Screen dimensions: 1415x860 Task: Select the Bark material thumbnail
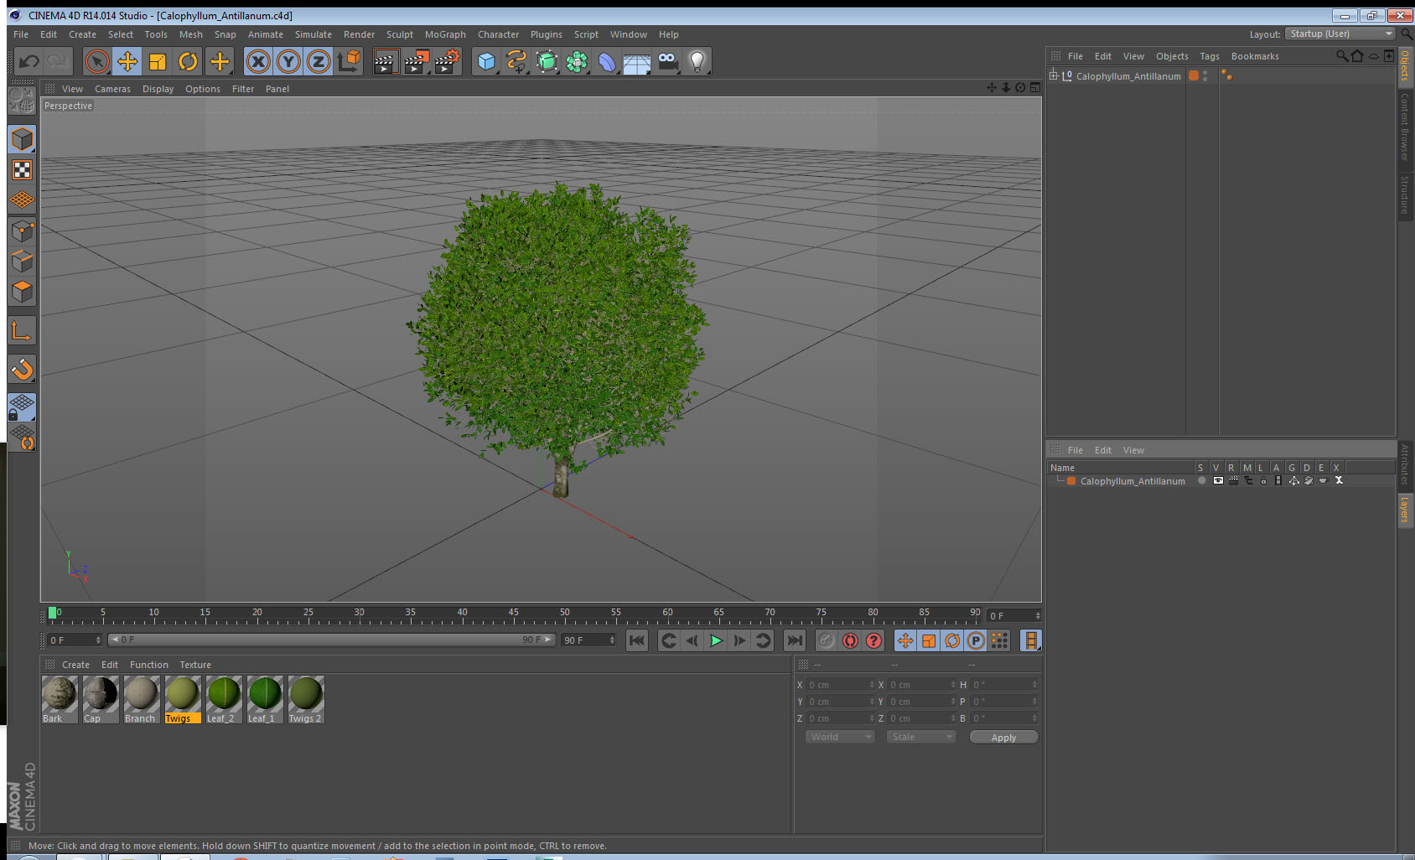pyautogui.click(x=60, y=699)
